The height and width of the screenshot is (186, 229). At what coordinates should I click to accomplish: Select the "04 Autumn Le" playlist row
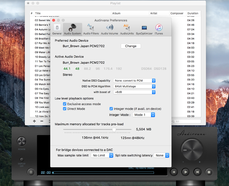[x=42, y=29]
